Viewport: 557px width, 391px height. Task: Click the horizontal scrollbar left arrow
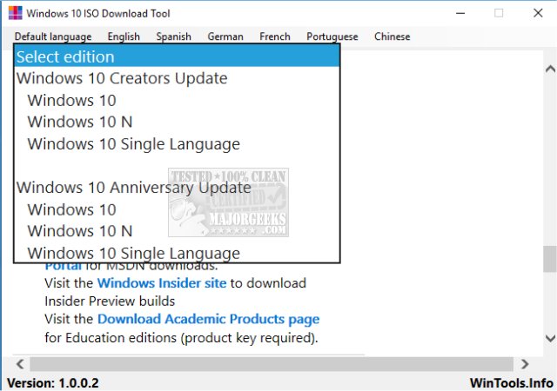tap(20, 364)
